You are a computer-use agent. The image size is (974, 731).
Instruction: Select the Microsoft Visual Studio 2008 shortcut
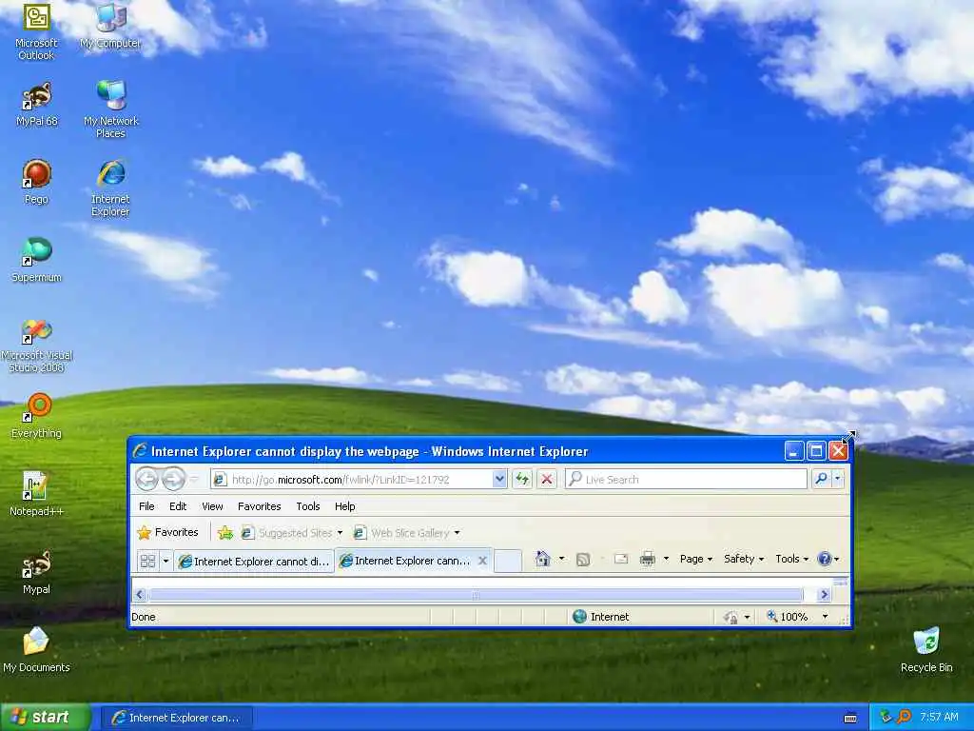tap(36, 345)
